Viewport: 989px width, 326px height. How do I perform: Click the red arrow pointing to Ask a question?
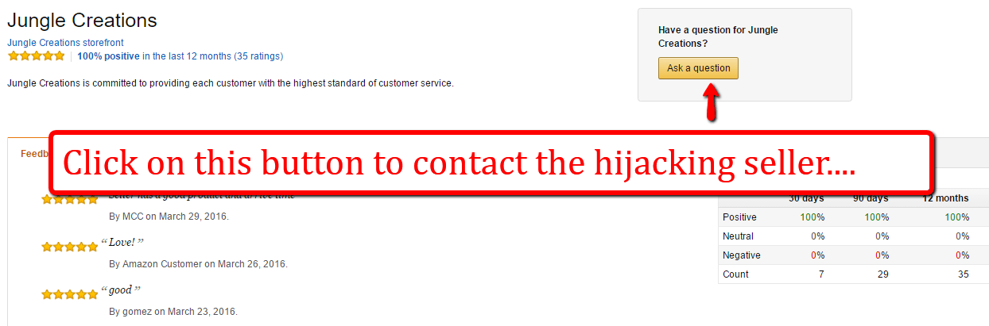[712, 102]
